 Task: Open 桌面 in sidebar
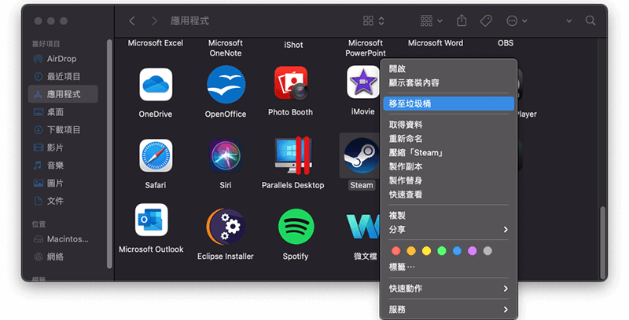click(x=63, y=112)
